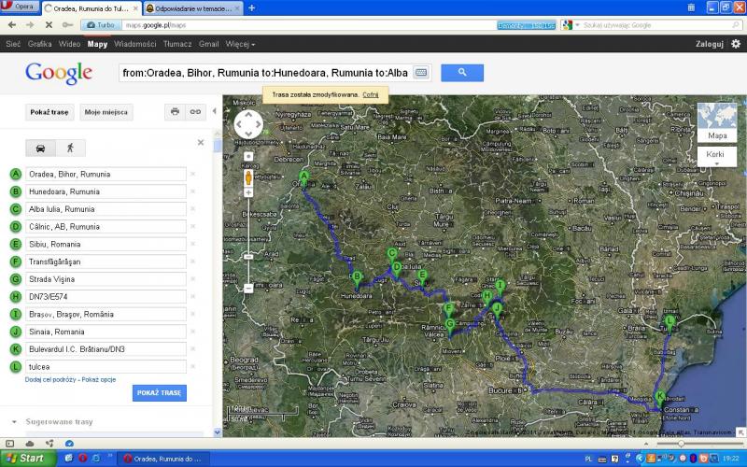Click the map pan control circle

tap(248, 124)
